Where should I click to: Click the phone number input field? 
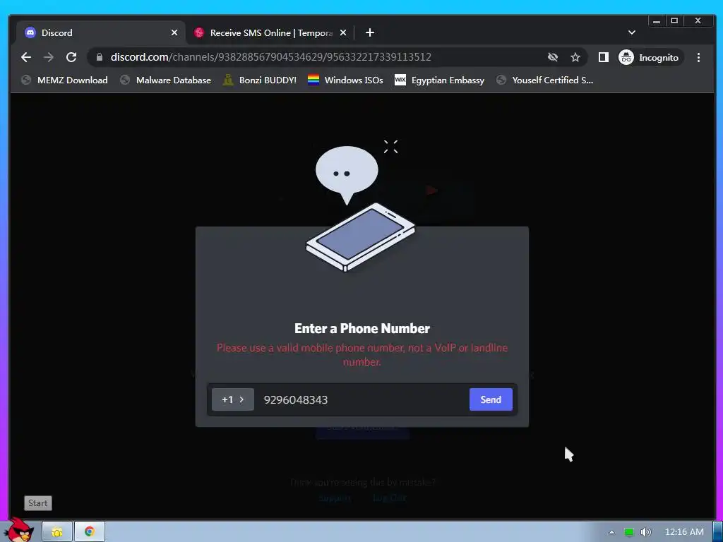[x=361, y=399]
